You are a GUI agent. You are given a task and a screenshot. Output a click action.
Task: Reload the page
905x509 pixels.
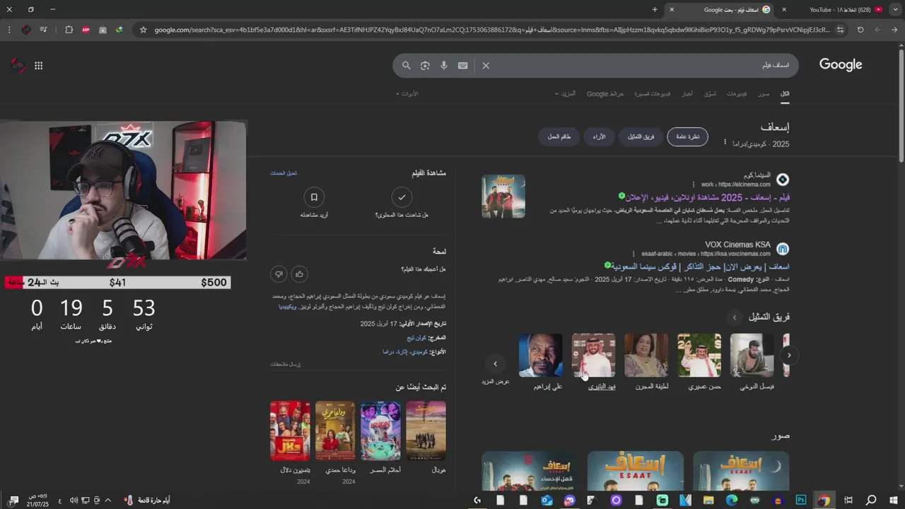coord(860,30)
